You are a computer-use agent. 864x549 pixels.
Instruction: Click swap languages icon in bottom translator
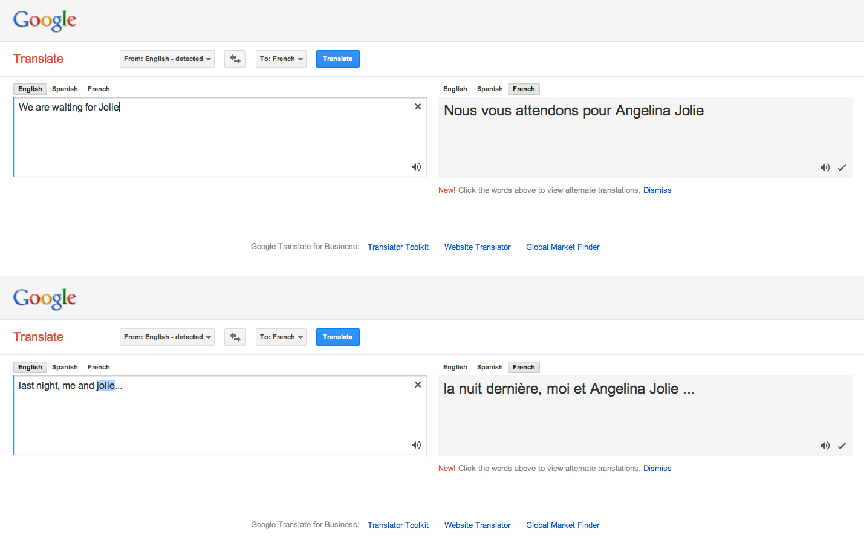pyautogui.click(x=235, y=337)
